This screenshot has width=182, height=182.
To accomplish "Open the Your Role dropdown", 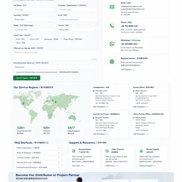I will pos(34,20).
